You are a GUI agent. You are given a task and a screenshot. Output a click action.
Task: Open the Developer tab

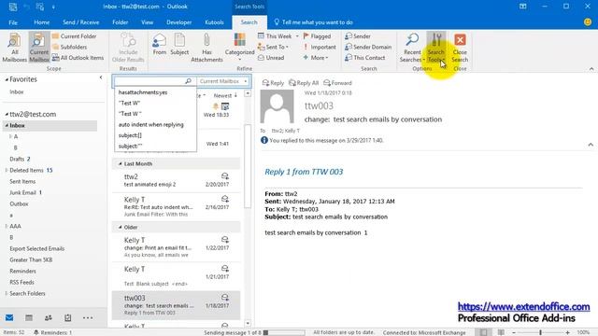[x=178, y=22]
